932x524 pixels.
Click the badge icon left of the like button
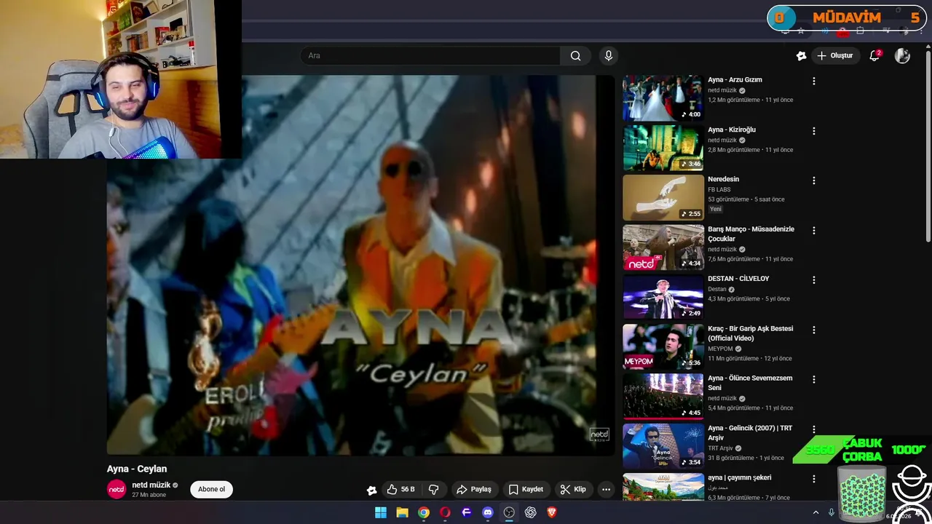pyautogui.click(x=371, y=491)
